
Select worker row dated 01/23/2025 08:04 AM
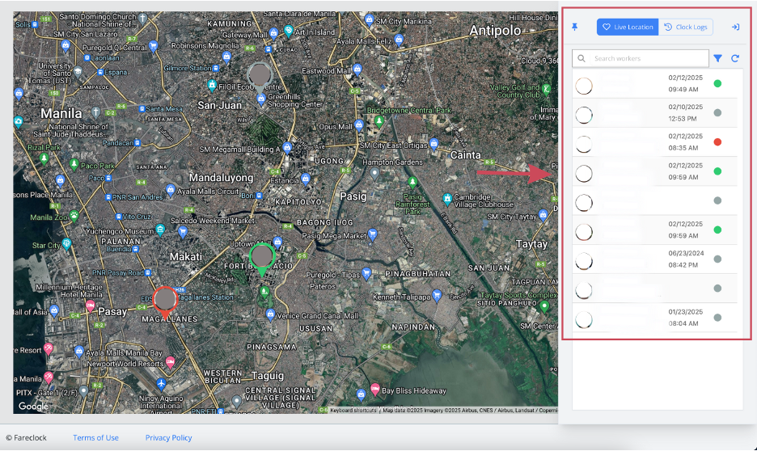654,318
